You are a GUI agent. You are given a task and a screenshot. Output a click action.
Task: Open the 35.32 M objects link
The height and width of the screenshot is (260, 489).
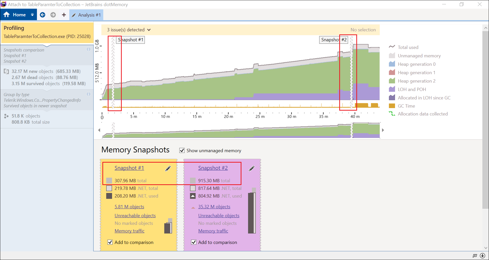point(214,207)
